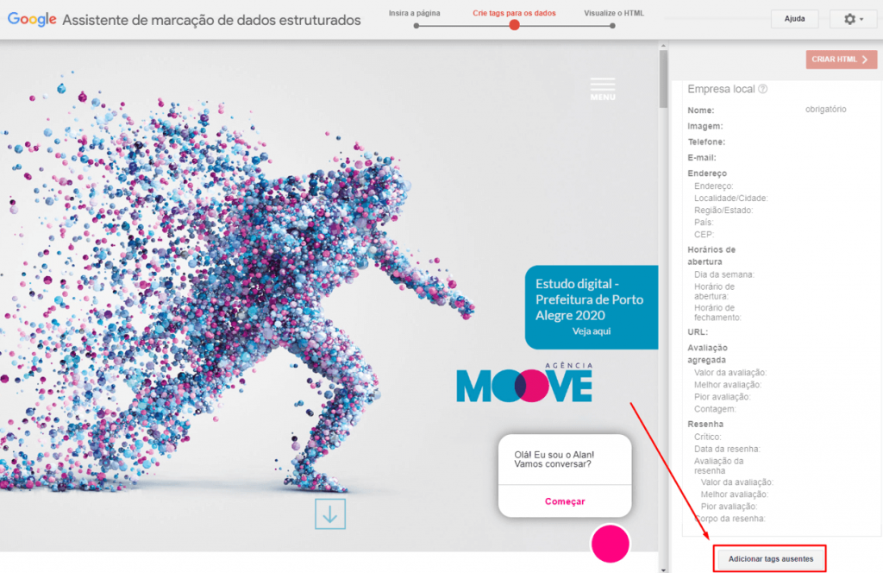Click the CRIAR HTML button
This screenshot has height=573, width=883.
point(841,60)
